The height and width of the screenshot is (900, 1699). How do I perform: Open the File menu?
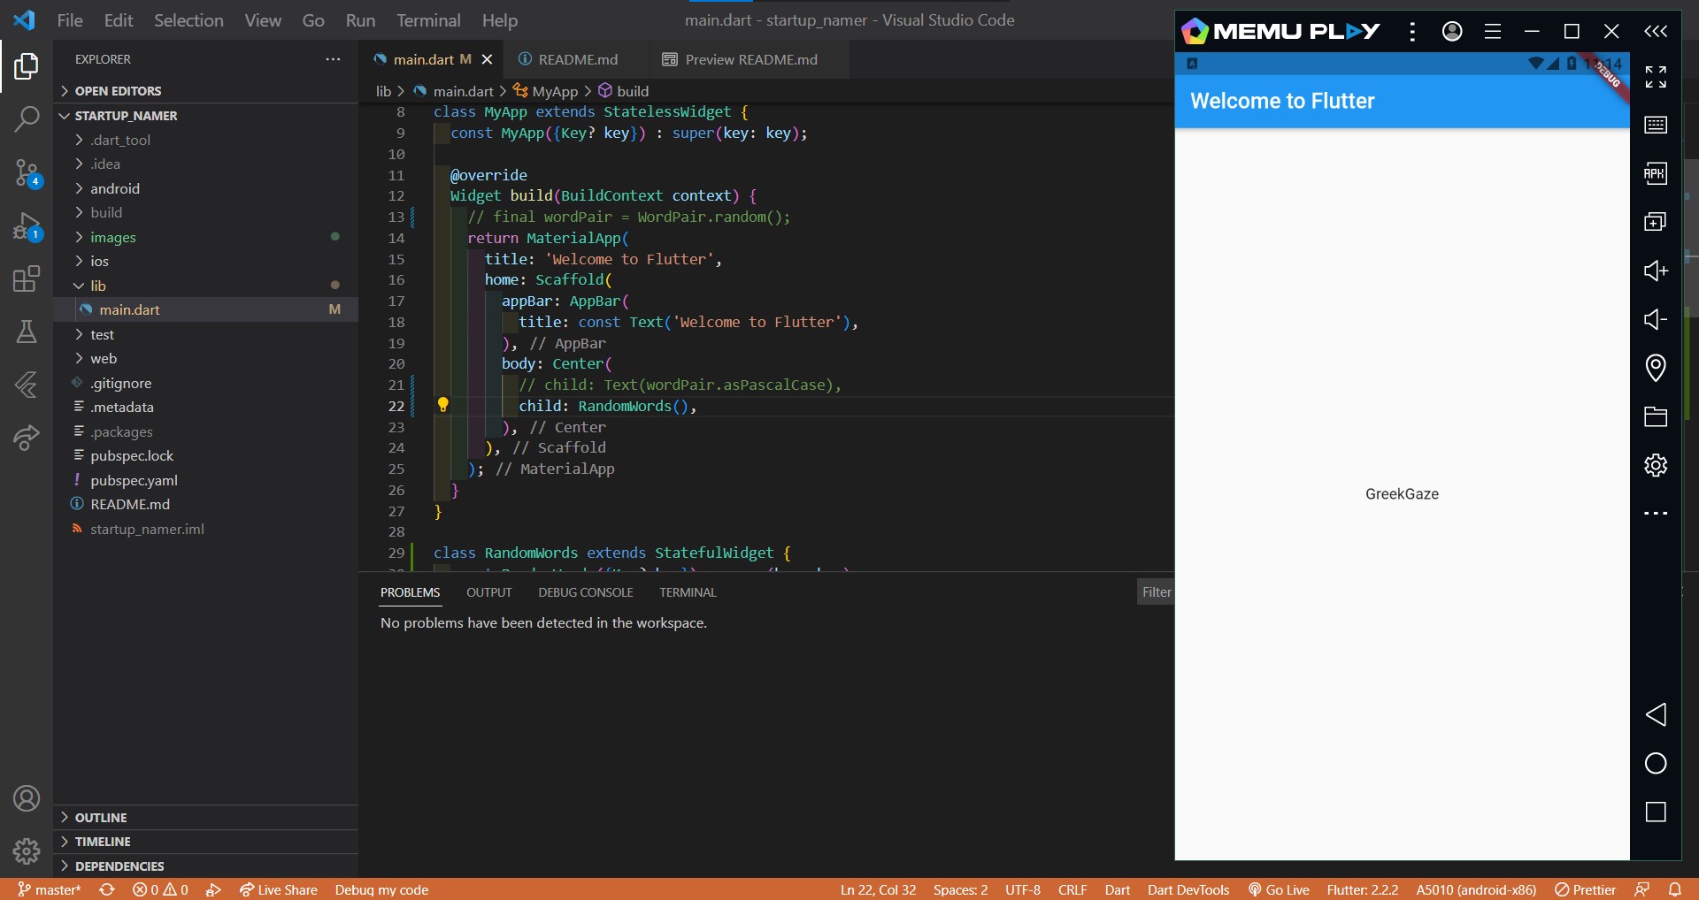pyautogui.click(x=70, y=20)
